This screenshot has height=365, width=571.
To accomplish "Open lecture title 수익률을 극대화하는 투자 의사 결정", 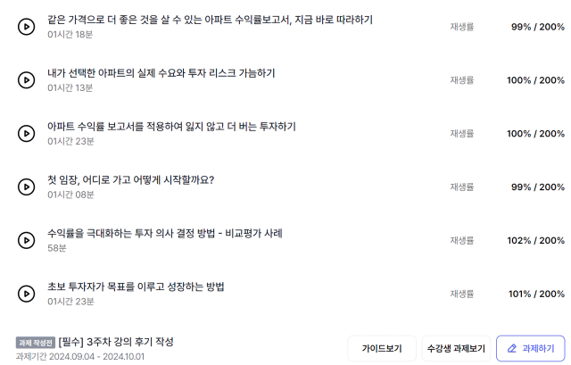I will pyautogui.click(x=165, y=233).
